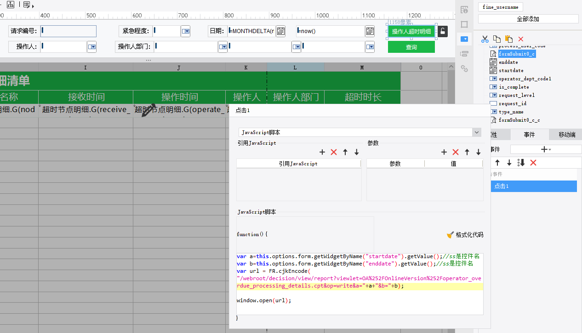Click the calendar icon beside the MONTHDELTA date field
Viewport: 582px width, 333px height.
click(280, 31)
